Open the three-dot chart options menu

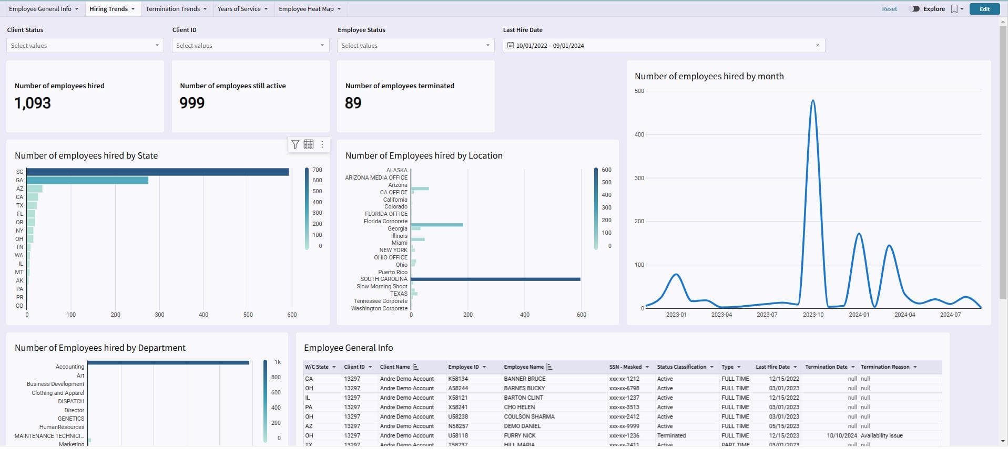pos(322,144)
